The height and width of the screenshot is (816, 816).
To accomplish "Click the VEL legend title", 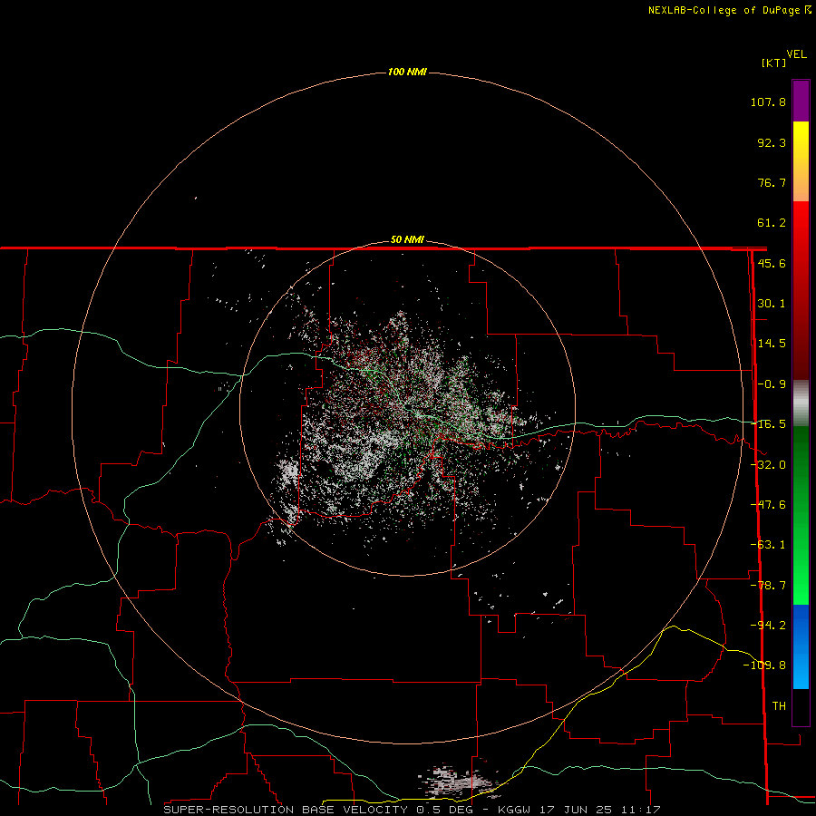I will [796, 54].
